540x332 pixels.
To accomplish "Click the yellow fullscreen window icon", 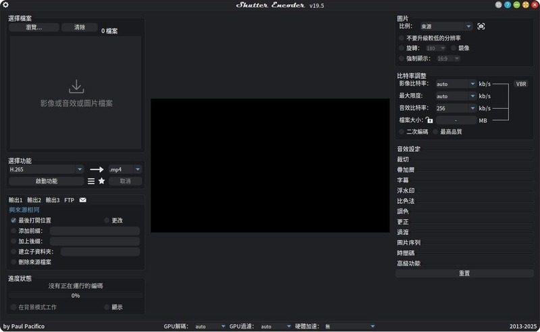I will point(526,5).
